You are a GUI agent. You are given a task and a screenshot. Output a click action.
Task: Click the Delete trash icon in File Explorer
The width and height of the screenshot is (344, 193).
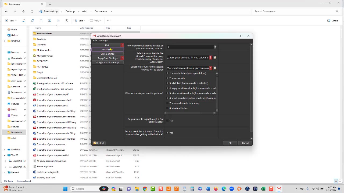tap(67, 21)
